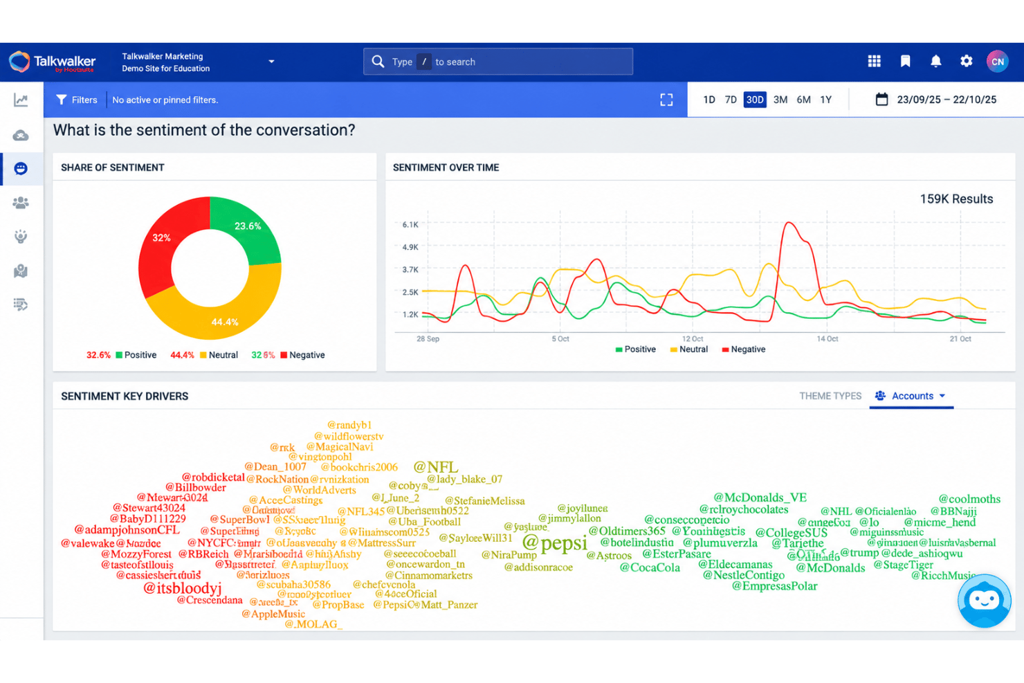Open the world map sidebar icon
1024x683 pixels.
click(x=21, y=271)
